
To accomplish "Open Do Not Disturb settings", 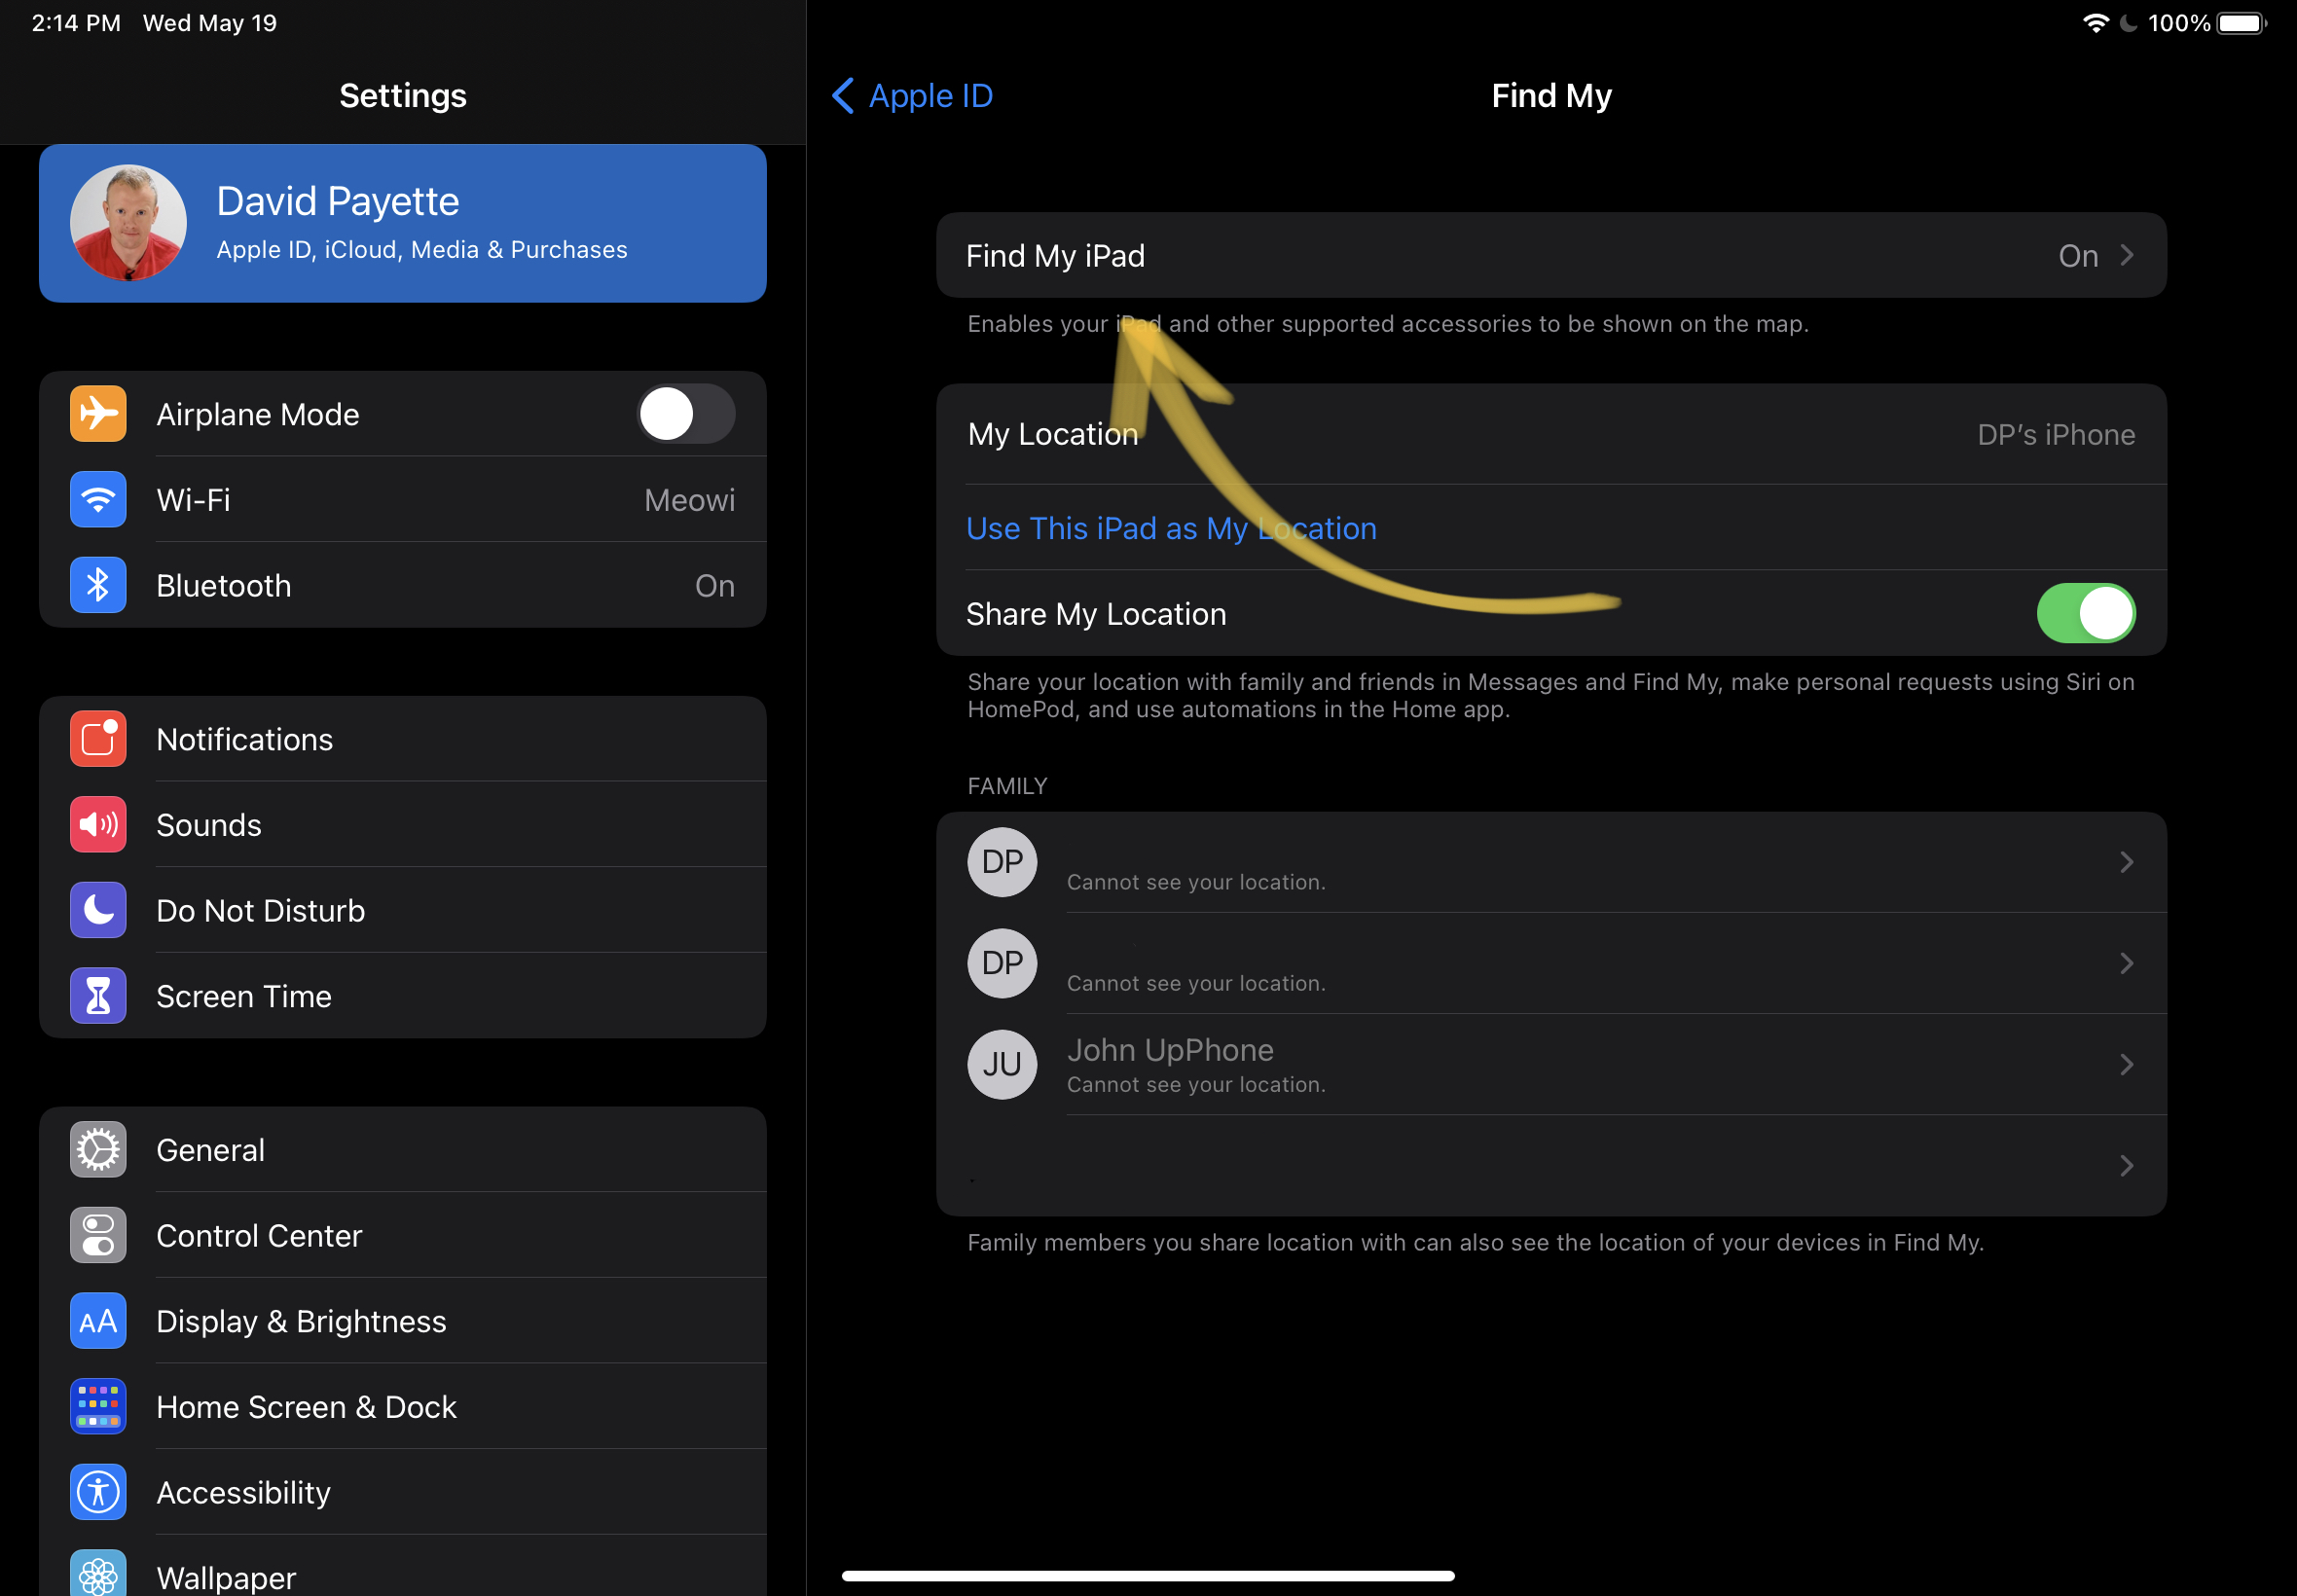I will click(260, 911).
